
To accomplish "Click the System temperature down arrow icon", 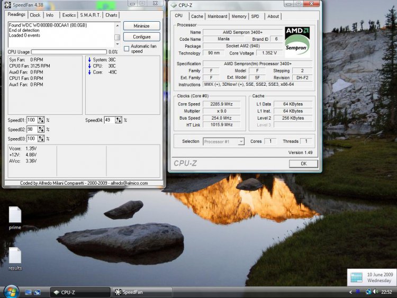I will pos(89,60).
